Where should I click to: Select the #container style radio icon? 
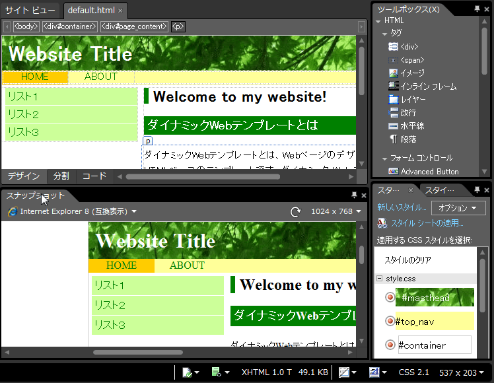390,345
